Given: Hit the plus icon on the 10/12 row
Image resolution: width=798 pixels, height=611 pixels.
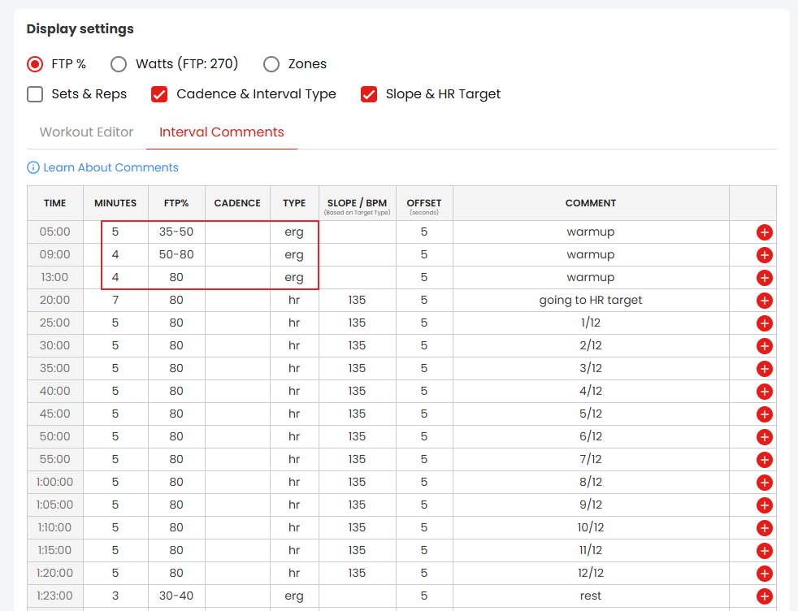Looking at the screenshot, I should coord(764,528).
